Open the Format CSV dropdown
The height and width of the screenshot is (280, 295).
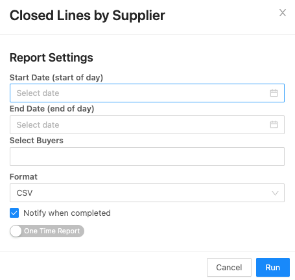[147, 193]
